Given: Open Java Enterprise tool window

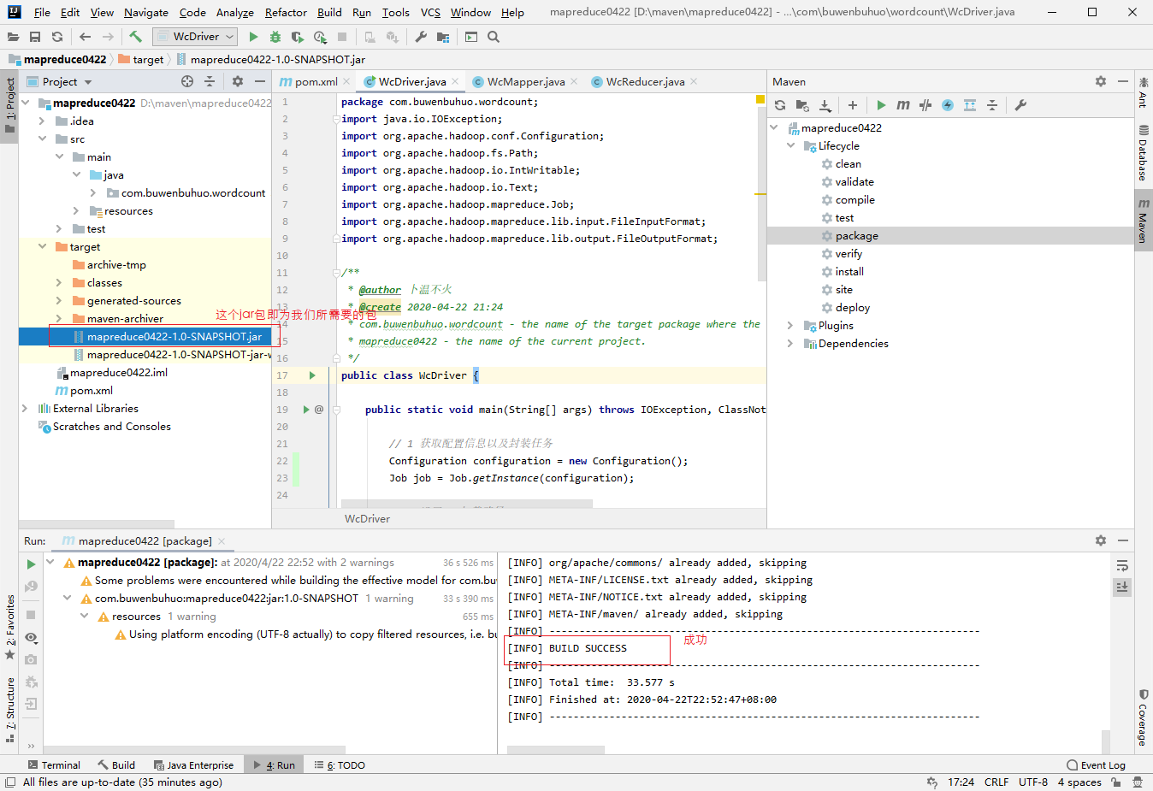Looking at the screenshot, I should pyautogui.click(x=193, y=764).
